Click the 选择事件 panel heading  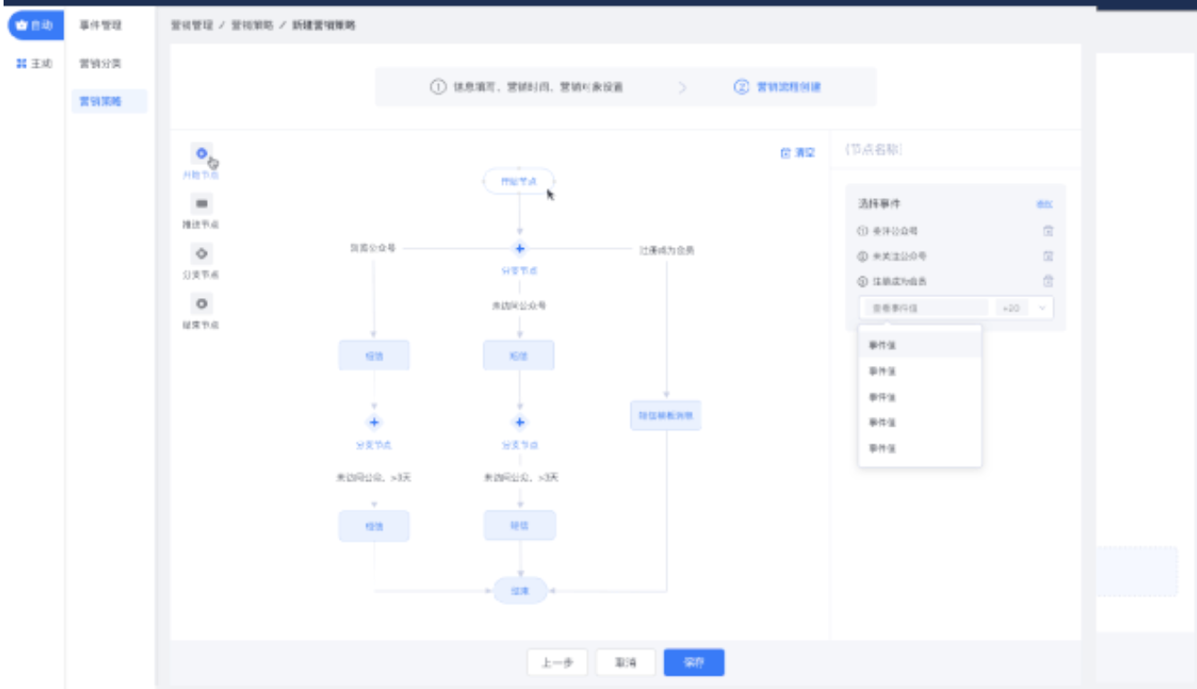879,203
